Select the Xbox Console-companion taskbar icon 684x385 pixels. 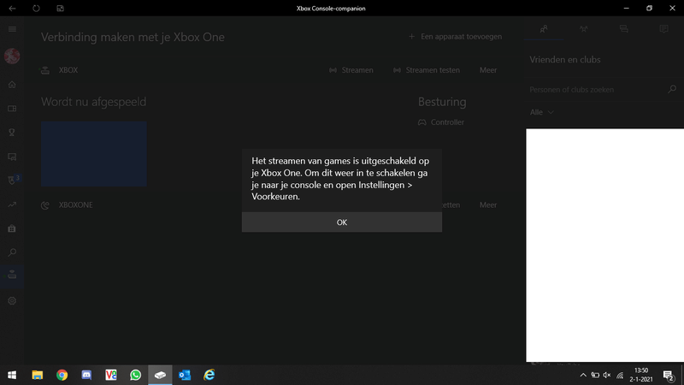160,375
